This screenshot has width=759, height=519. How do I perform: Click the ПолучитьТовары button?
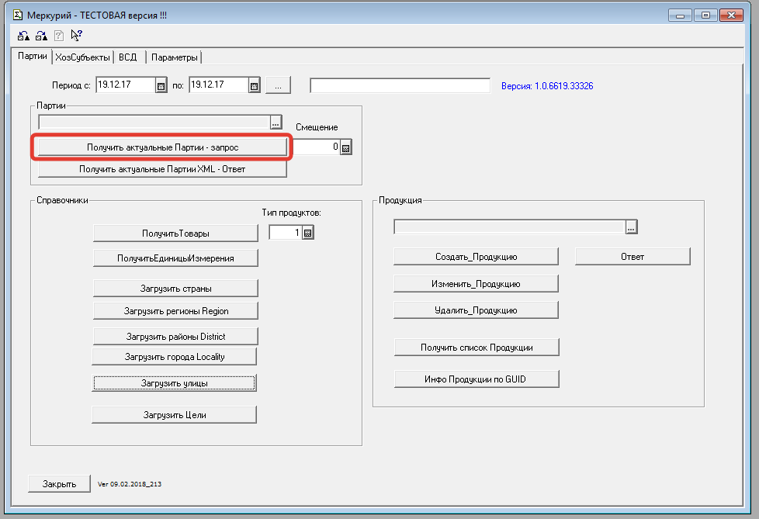coord(175,234)
